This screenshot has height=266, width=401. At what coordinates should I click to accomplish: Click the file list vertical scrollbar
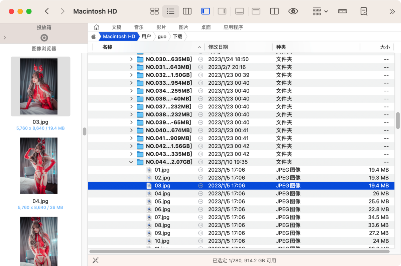[398, 121]
